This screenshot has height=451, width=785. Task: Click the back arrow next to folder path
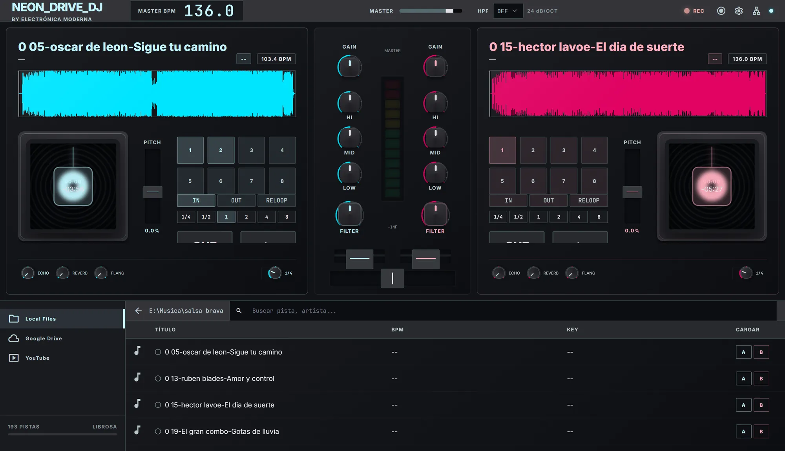138,311
